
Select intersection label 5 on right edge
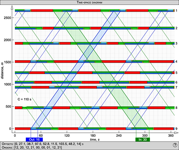click(177, 73)
